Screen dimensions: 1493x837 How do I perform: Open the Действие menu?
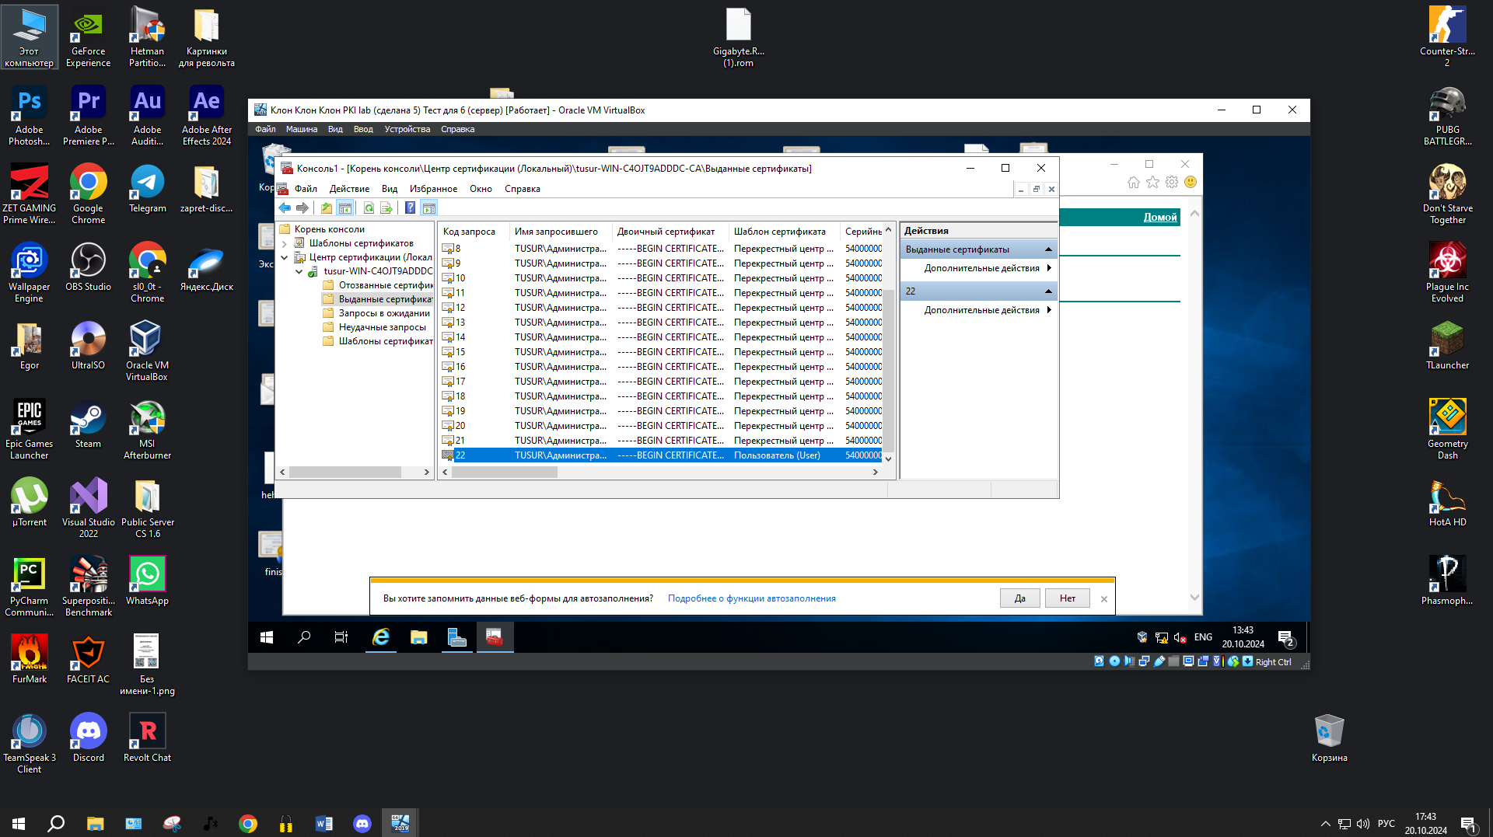click(x=349, y=189)
